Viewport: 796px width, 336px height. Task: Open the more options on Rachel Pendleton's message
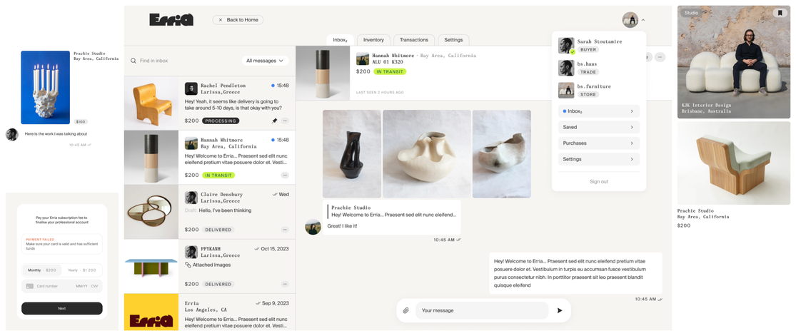pyautogui.click(x=285, y=121)
